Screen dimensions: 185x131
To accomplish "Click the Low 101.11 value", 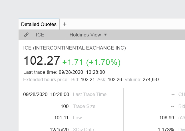I will [x=61, y=118].
